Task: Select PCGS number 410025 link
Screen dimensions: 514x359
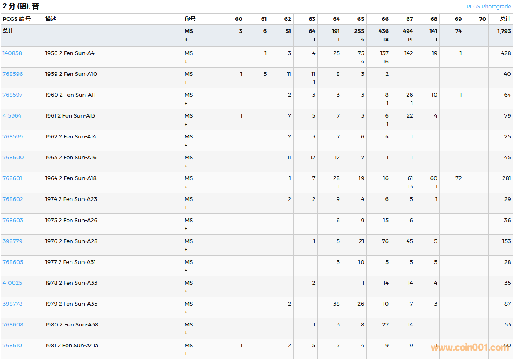Action: [12, 283]
